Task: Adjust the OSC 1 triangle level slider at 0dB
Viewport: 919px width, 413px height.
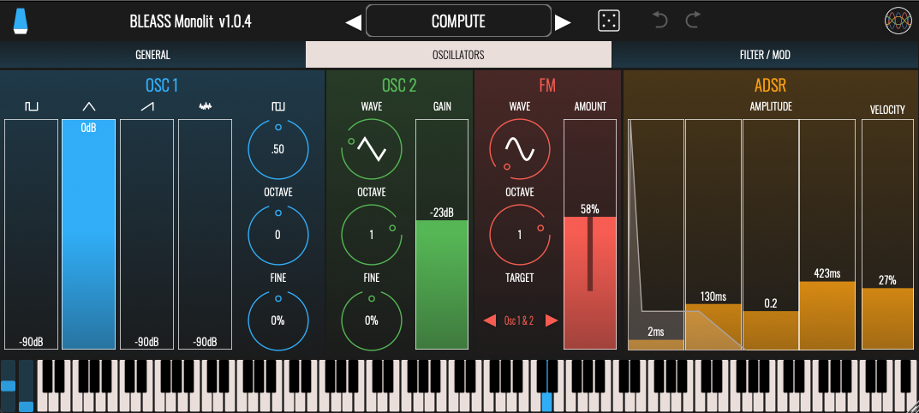Action: (88, 234)
